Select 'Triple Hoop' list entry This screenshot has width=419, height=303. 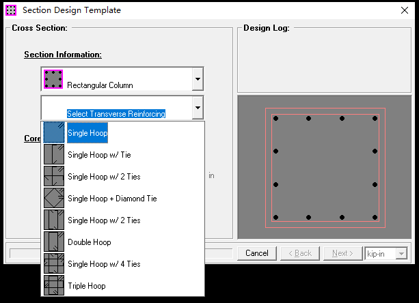[87, 286]
